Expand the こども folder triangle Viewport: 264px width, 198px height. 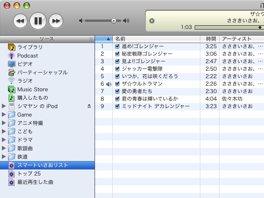tap(4, 132)
